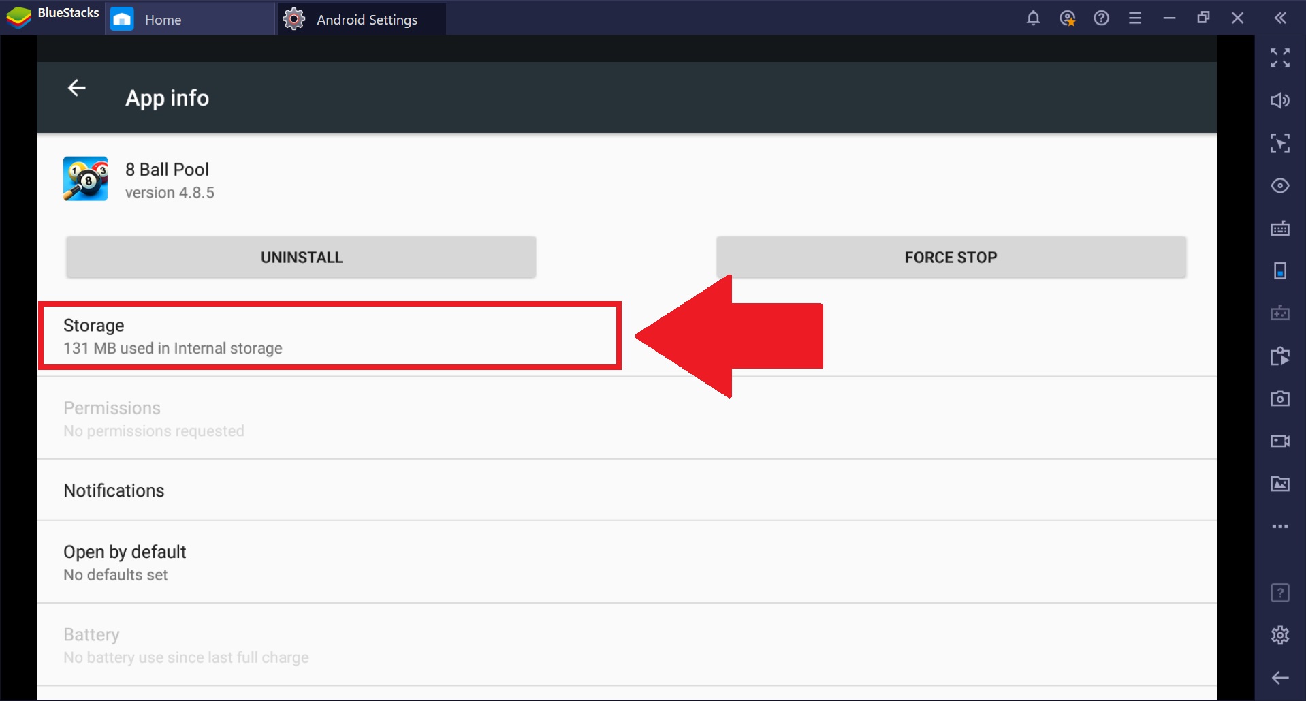Open the game controls icon in sidebar

pos(1280,313)
